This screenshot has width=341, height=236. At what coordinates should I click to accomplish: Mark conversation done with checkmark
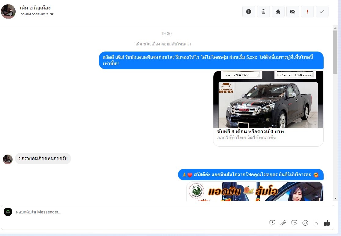[x=322, y=12]
